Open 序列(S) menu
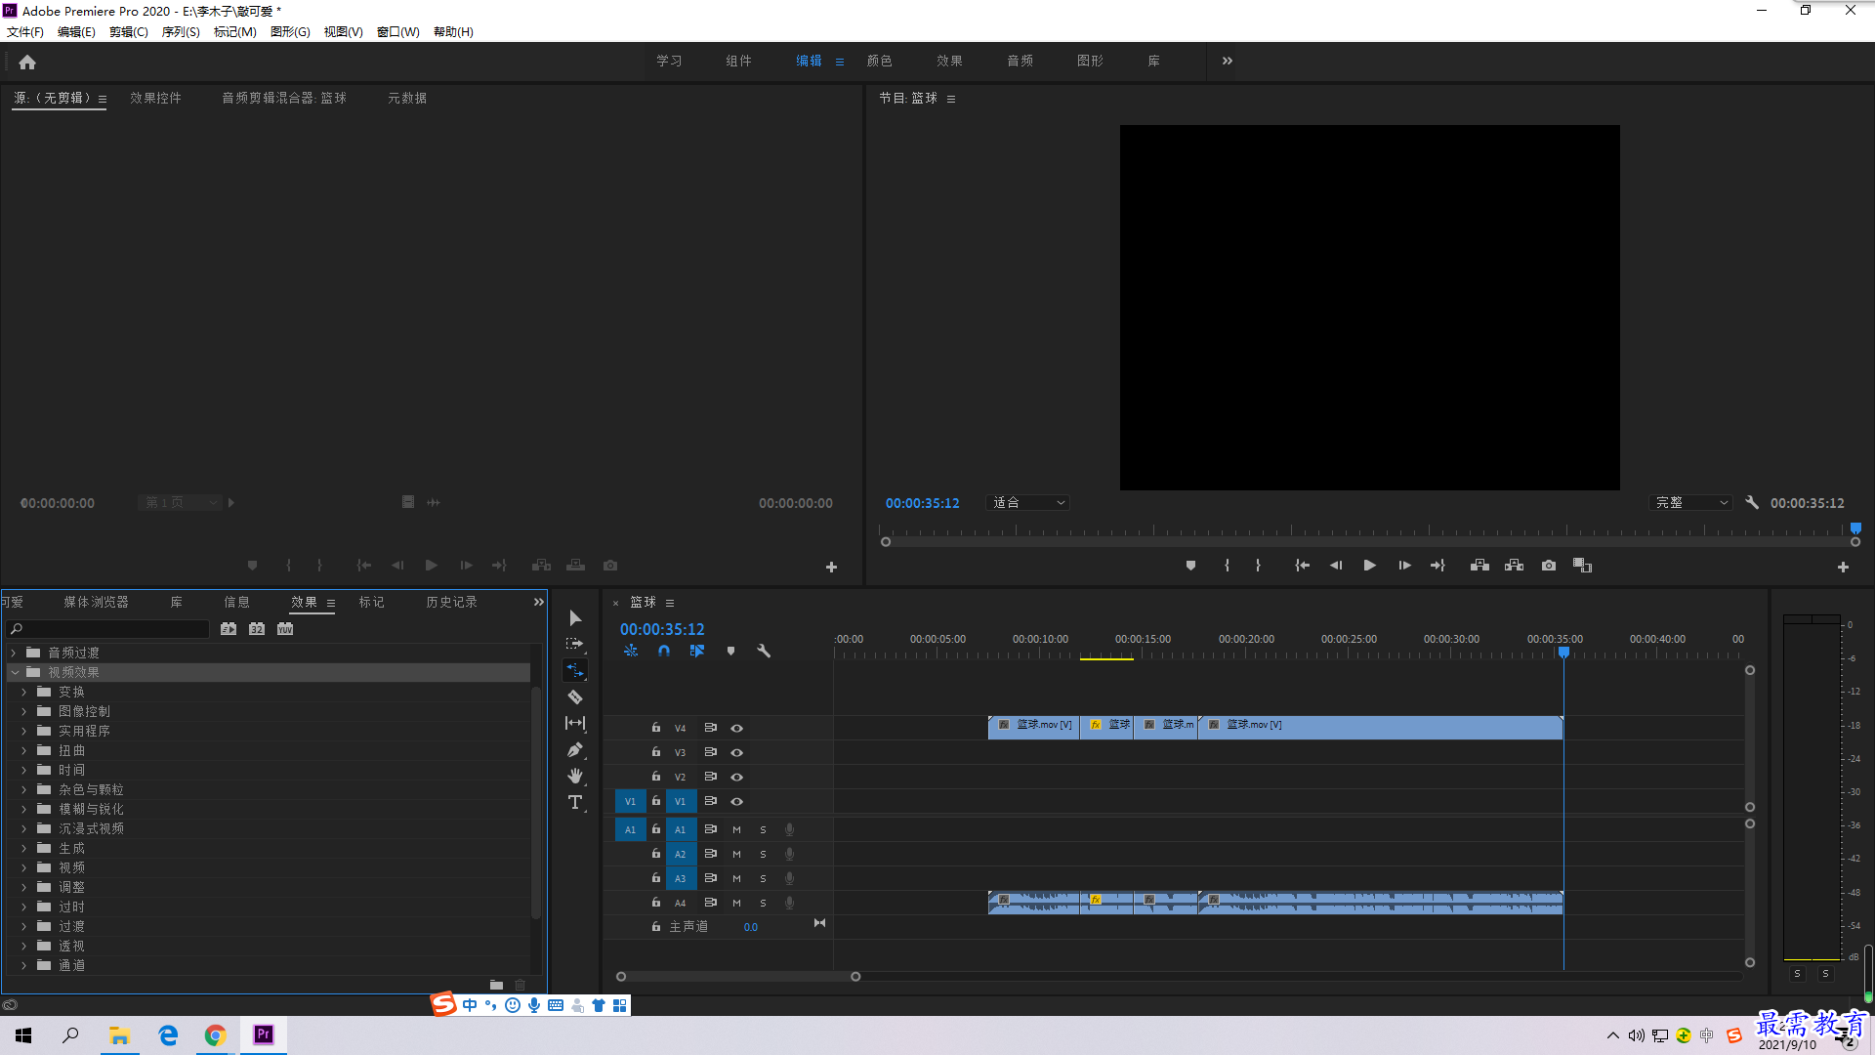1875x1055 pixels. pyautogui.click(x=181, y=32)
